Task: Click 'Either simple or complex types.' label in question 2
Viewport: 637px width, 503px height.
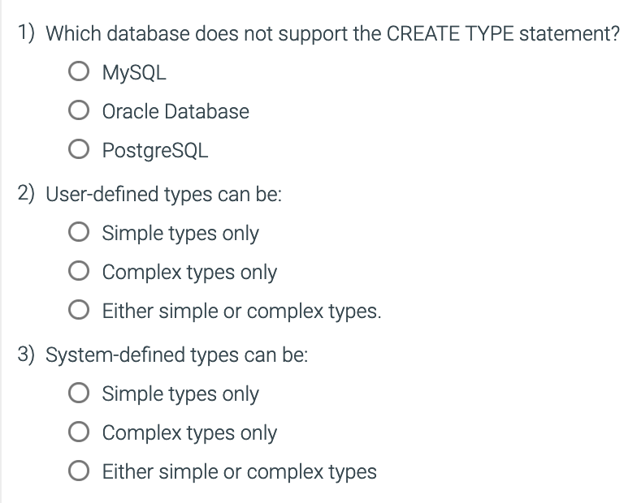Action: (x=242, y=312)
